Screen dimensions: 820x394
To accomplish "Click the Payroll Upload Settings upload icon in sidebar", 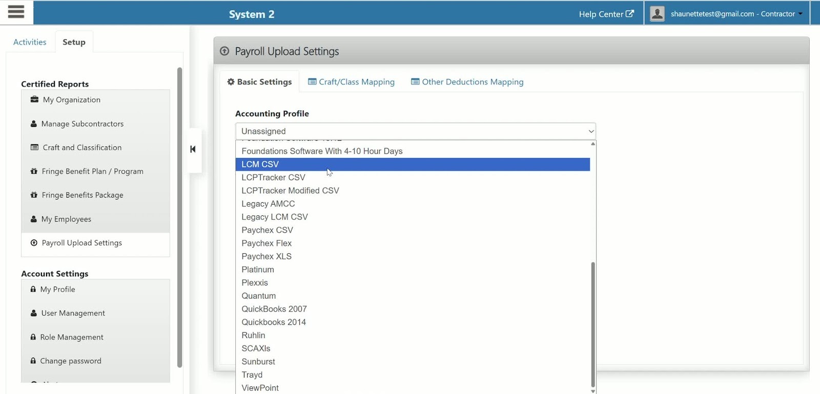I will click(34, 243).
